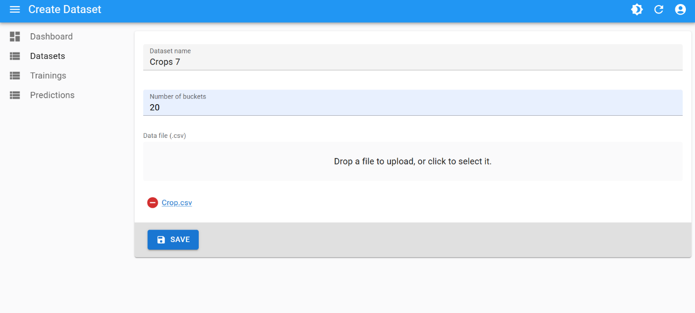Screen dimensions: 695x313
Task: Click the Trainings list icon
Action: 14,75
